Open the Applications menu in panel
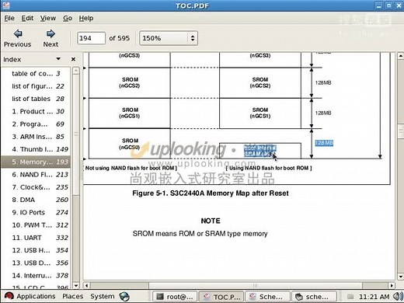This screenshot has height=303, width=404. (30, 296)
